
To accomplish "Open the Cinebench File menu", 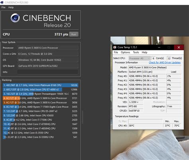I will (x=3, y=8).
